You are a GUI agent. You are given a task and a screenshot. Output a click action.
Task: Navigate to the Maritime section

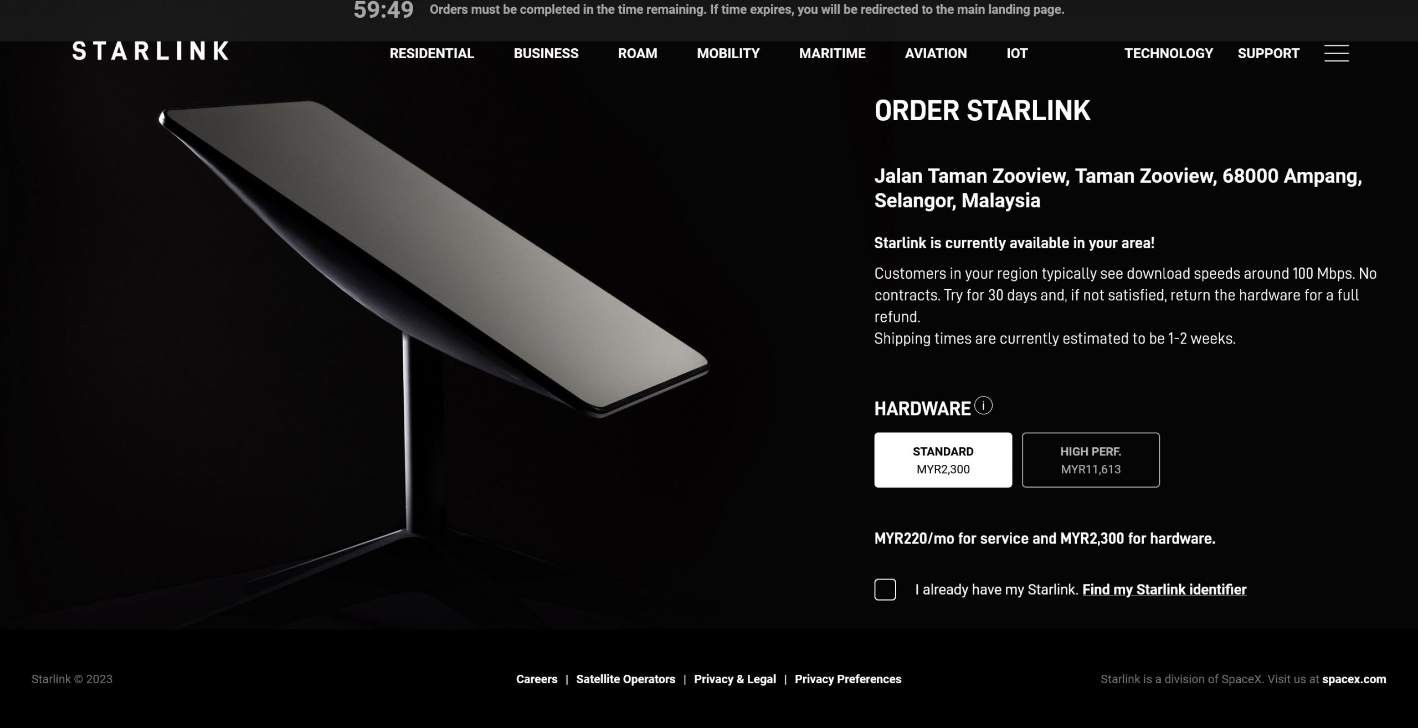[832, 54]
